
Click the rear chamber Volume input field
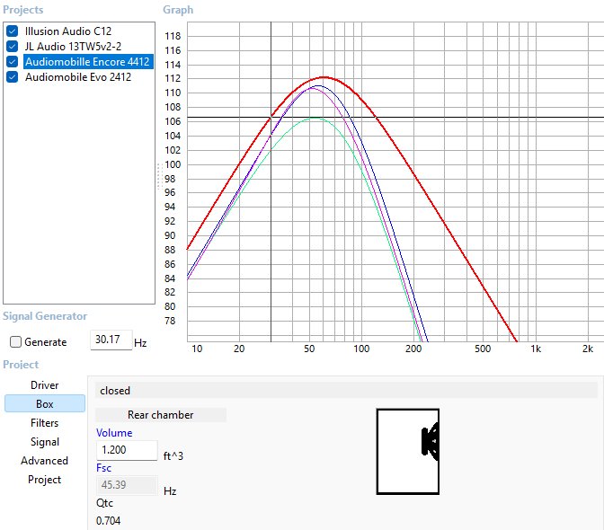pos(127,450)
